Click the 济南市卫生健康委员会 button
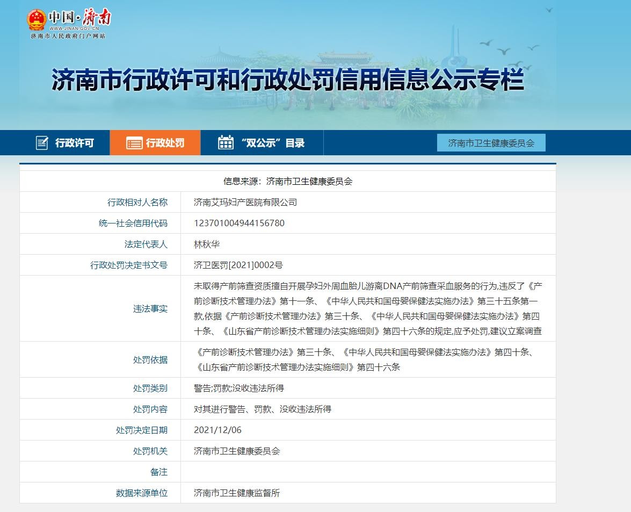This screenshot has height=512, width=631. pos(491,143)
